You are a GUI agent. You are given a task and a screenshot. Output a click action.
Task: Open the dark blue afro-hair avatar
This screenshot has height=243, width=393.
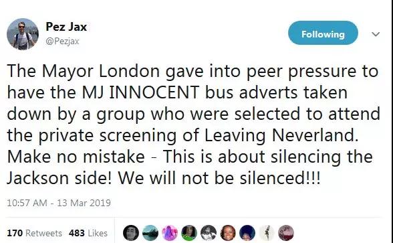pos(247,233)
